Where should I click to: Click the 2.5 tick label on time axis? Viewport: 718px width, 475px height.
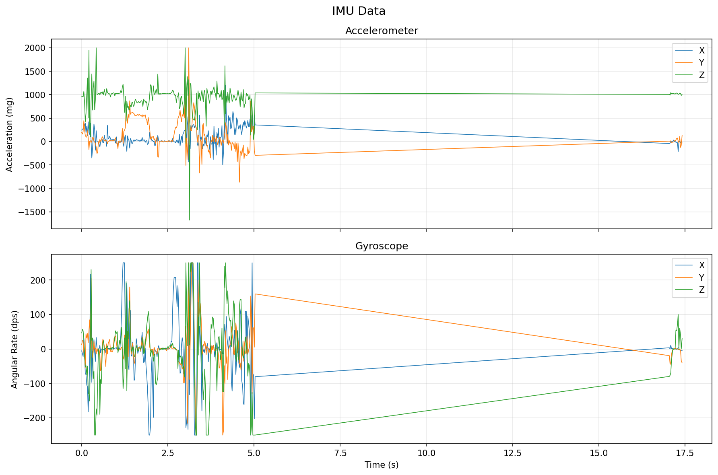[168, 453]
